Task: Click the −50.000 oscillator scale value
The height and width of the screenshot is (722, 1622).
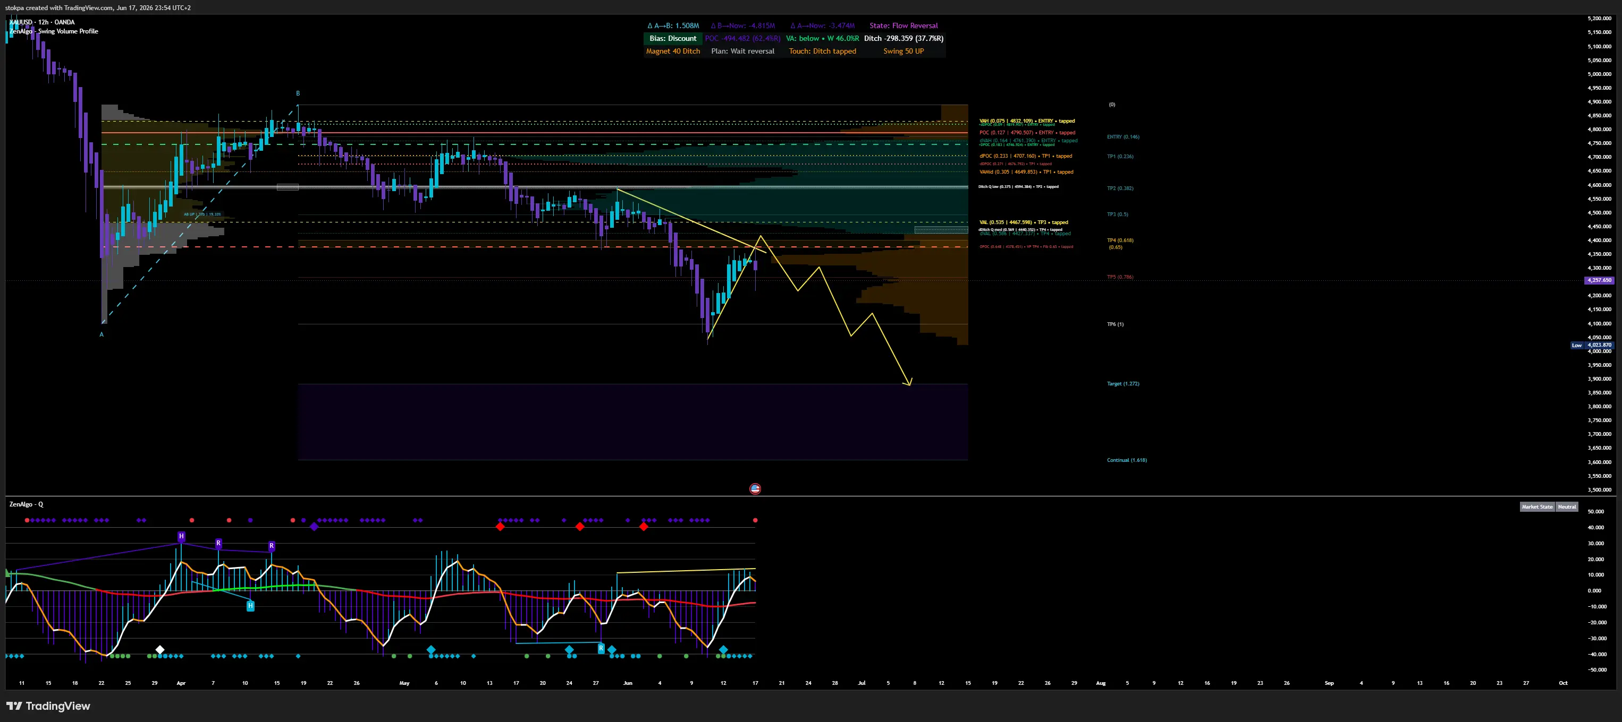Action: tap(1596, 670)
